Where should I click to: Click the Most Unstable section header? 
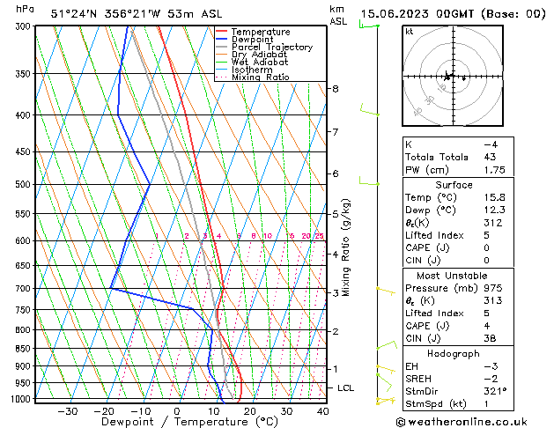click(452, 276)
